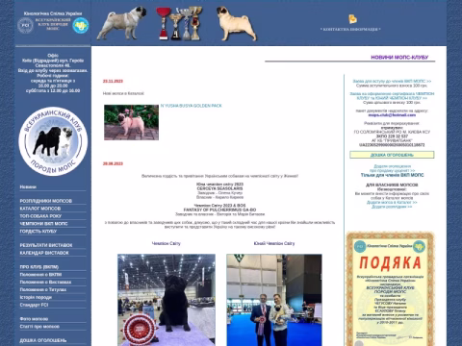Image resolution: width=462 pixels, height=346 pixels.
Task: Click the red 23.11.2023 news date
Action: [113, 82]
